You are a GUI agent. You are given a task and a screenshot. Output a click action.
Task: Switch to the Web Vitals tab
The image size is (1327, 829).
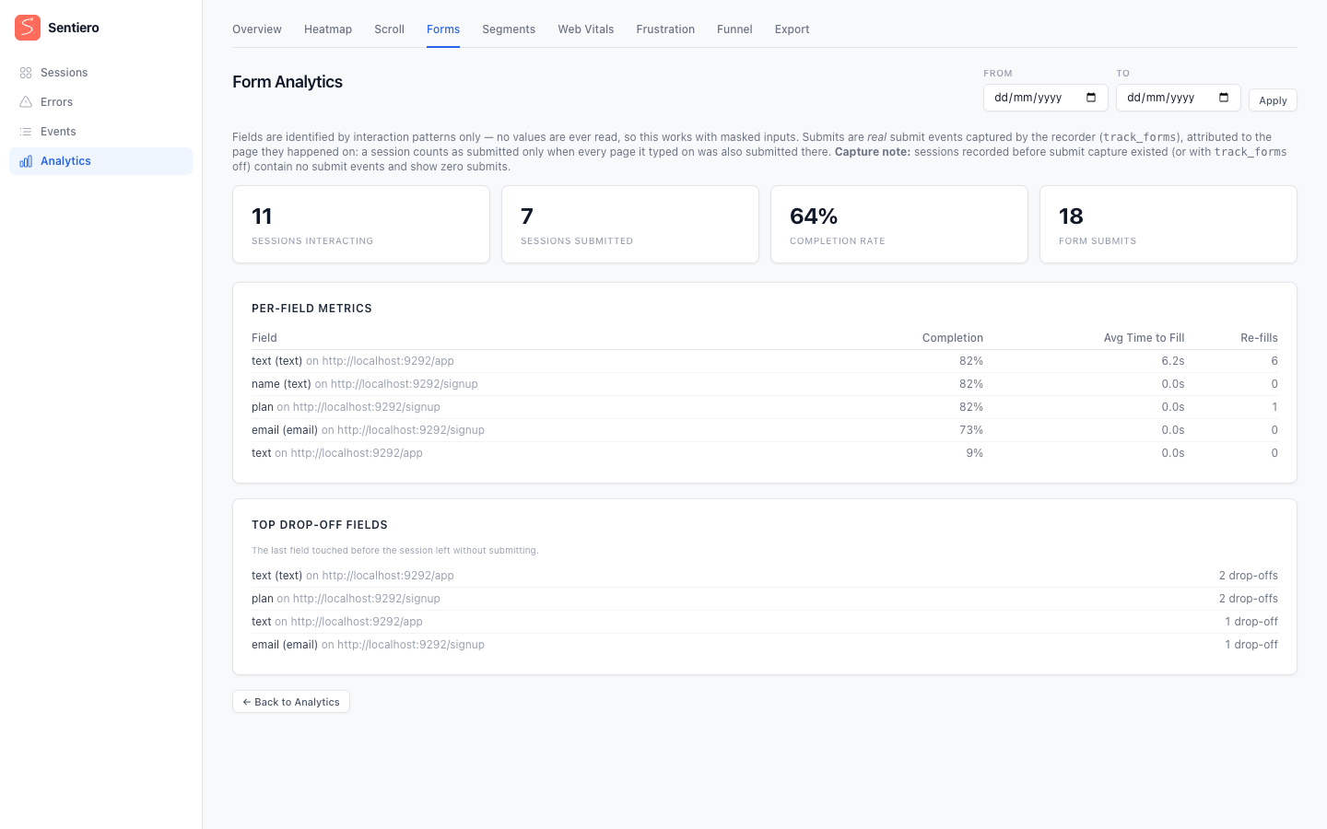(586, 29)
